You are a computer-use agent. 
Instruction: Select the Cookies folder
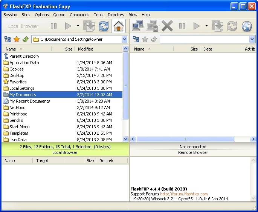click(13, 69)
